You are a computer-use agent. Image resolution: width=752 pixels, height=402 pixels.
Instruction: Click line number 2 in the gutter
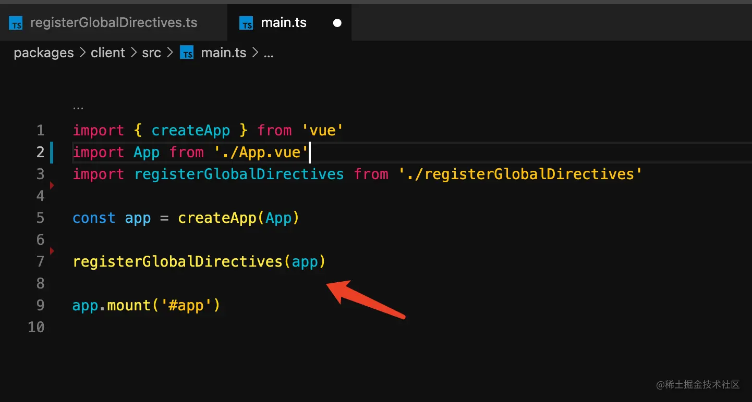(40, 152)
